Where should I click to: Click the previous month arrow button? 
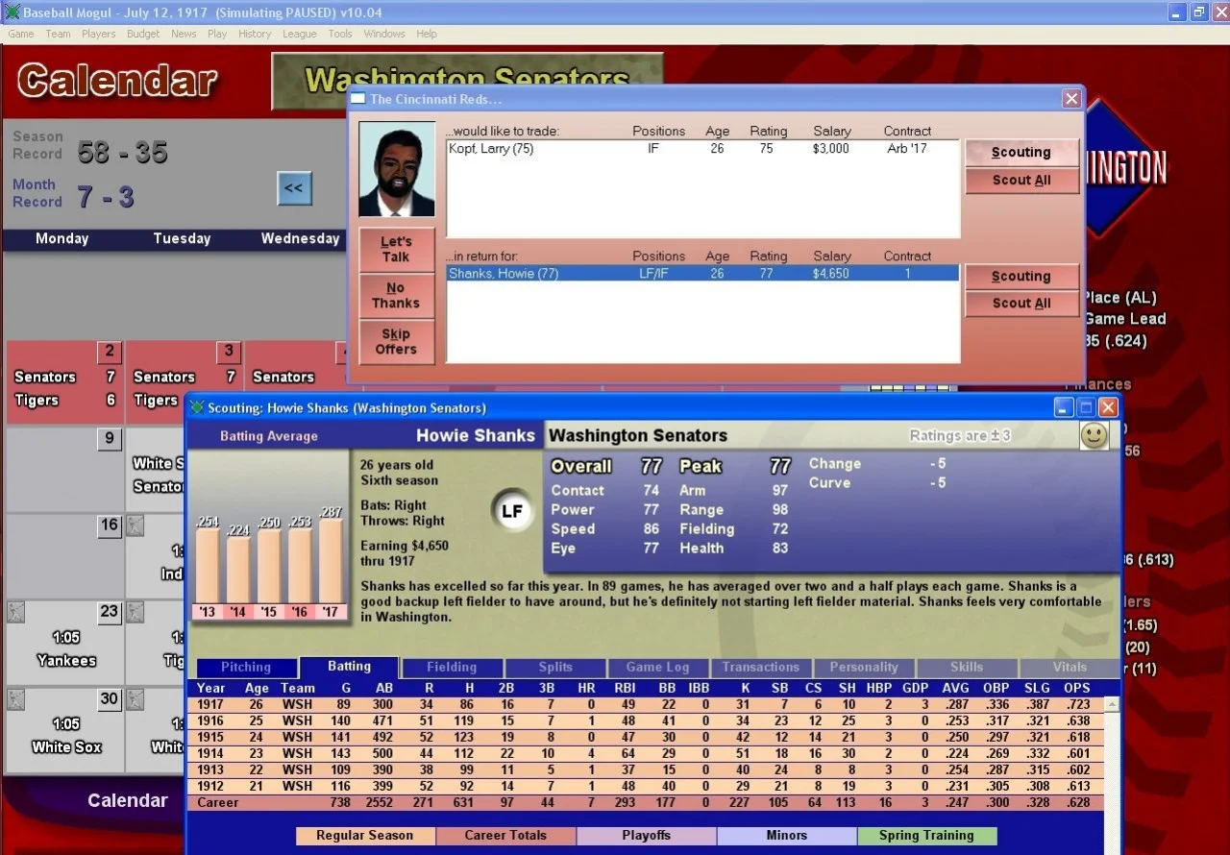point(294,187)
